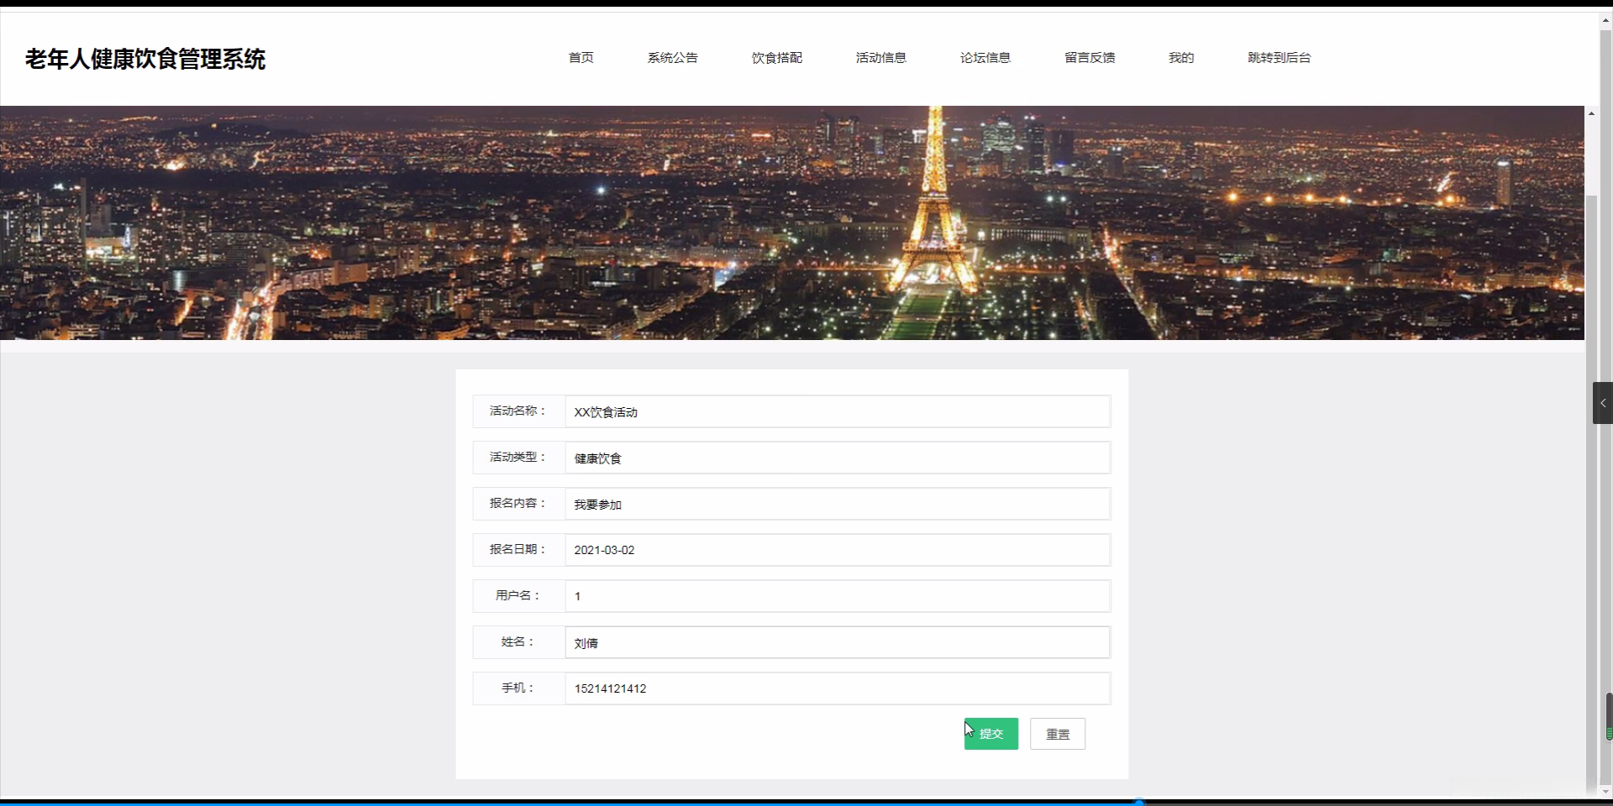This screenshot has height=806, width=1613.
Task: Open the 饮食搭配 menu item
Action: (776, 58)
